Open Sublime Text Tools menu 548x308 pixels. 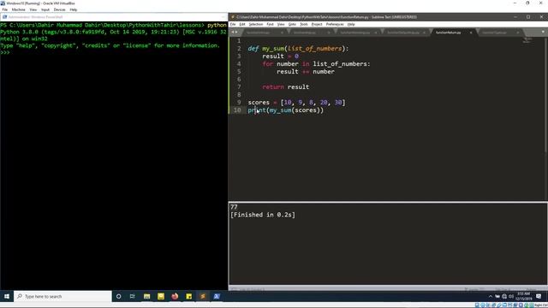pos(304,25)
